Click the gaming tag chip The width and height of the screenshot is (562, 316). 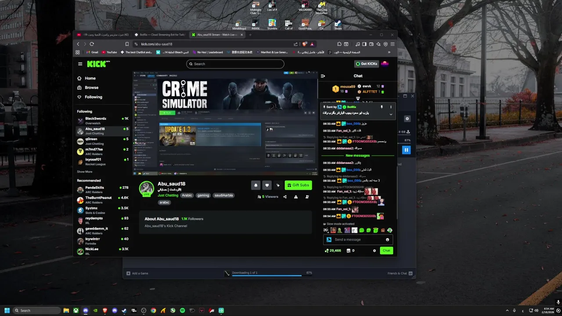pyautogui.click(x=203, y=195)
